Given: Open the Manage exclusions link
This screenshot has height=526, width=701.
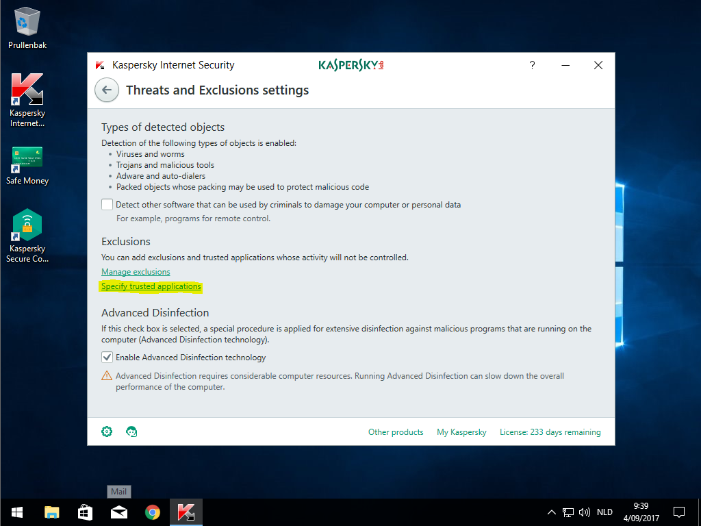Looking at the screenshot, I should pos(136,272).
